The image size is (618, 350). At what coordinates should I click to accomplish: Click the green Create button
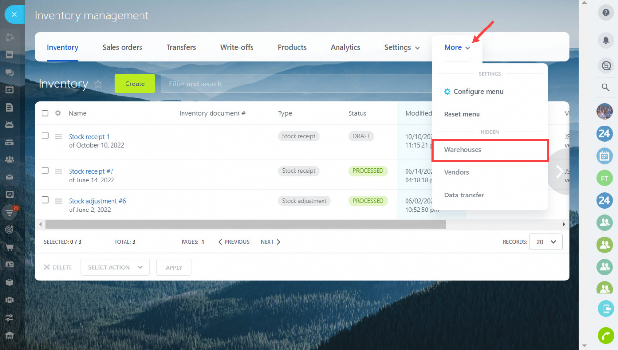tap(135, 84)
